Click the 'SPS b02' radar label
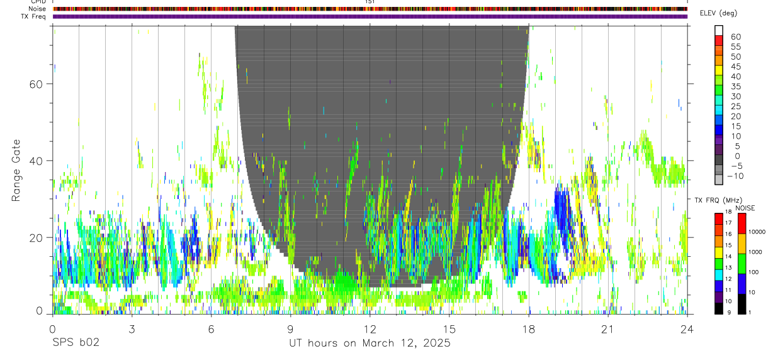This screenshot has height=356, width=773. pyautogui.click(x=76, y=343)
